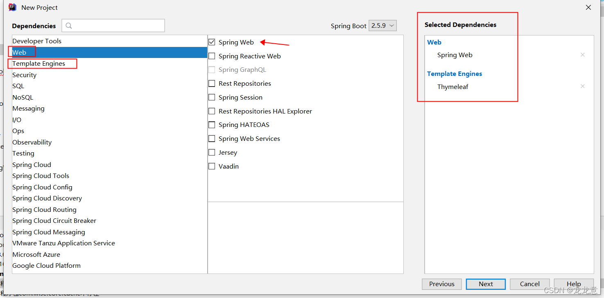Open the Testing category
The image size is (604, 298).
tap(110, 153)
